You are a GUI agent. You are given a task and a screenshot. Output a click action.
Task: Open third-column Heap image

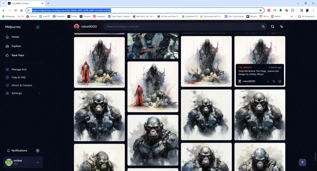(206, 61)
